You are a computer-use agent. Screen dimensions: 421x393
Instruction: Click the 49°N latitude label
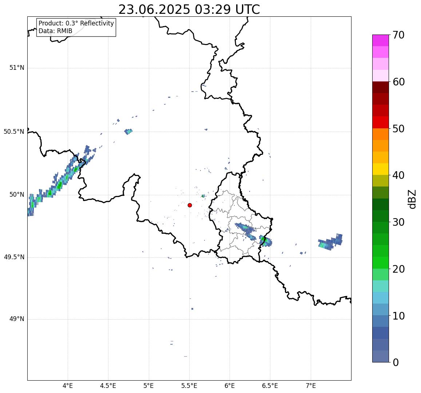[x=17, y=319]
